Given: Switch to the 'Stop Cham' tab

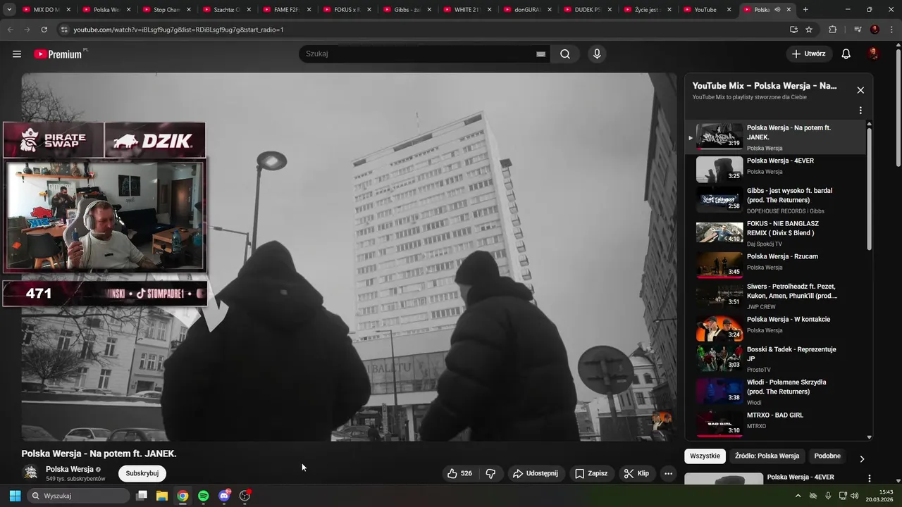Looking at the screenshot, I should pos(166,10).
